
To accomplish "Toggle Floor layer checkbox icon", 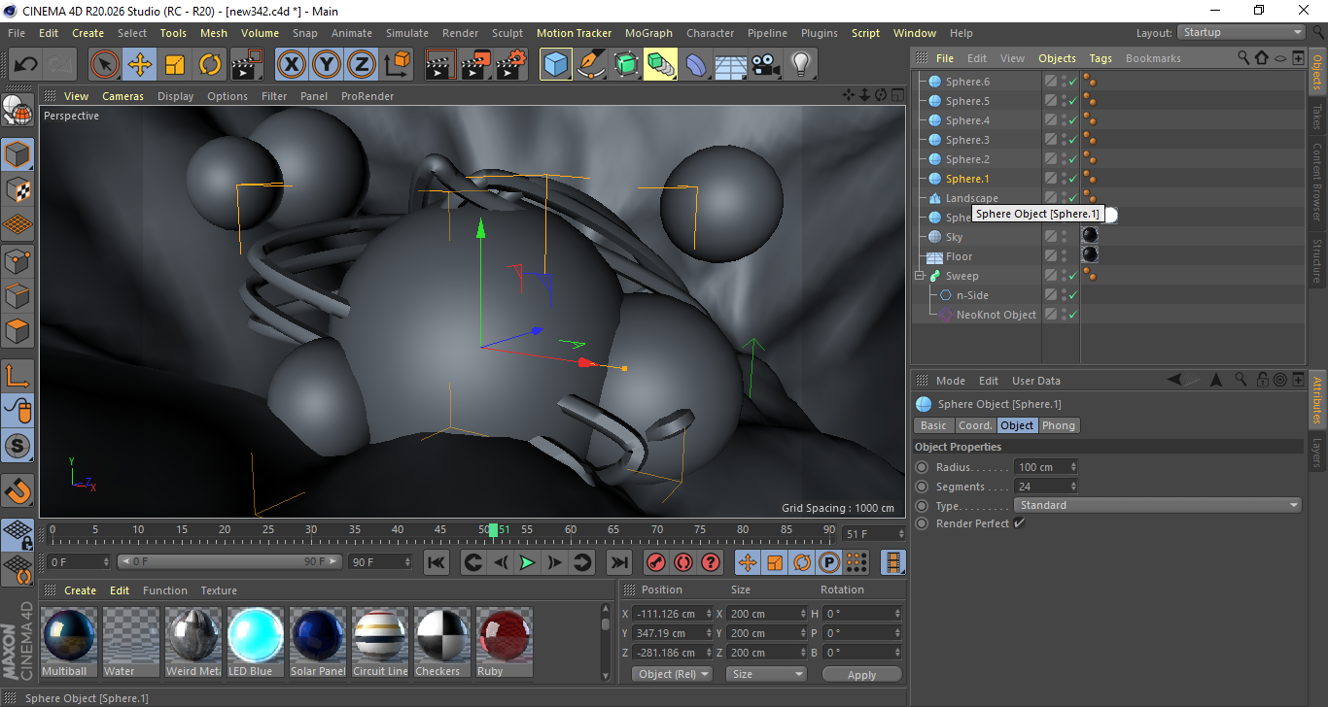I will click(x=1050, y=256).
